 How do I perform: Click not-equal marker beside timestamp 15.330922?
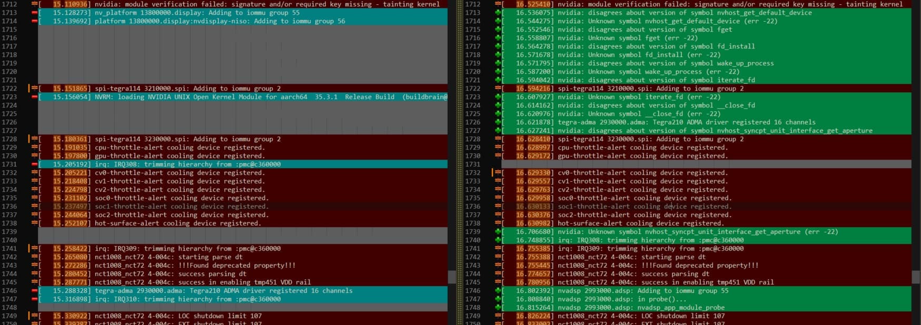[x=34, y=316]
